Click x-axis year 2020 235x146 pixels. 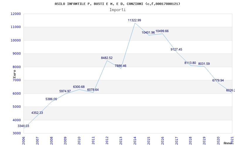[218, 141]
